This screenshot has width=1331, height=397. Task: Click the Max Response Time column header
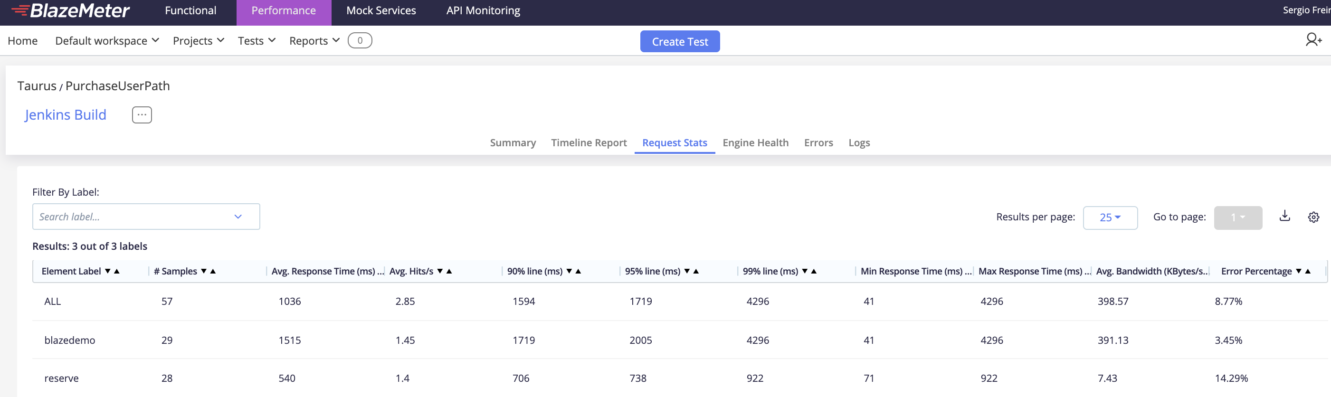(x=1035, y=271)
